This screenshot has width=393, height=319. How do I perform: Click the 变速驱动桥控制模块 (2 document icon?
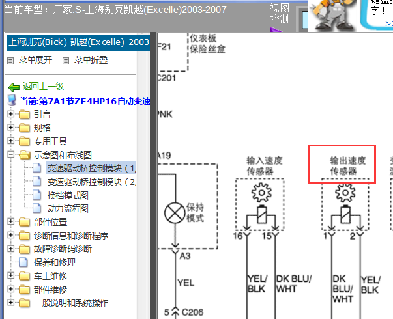click(36, 181)
